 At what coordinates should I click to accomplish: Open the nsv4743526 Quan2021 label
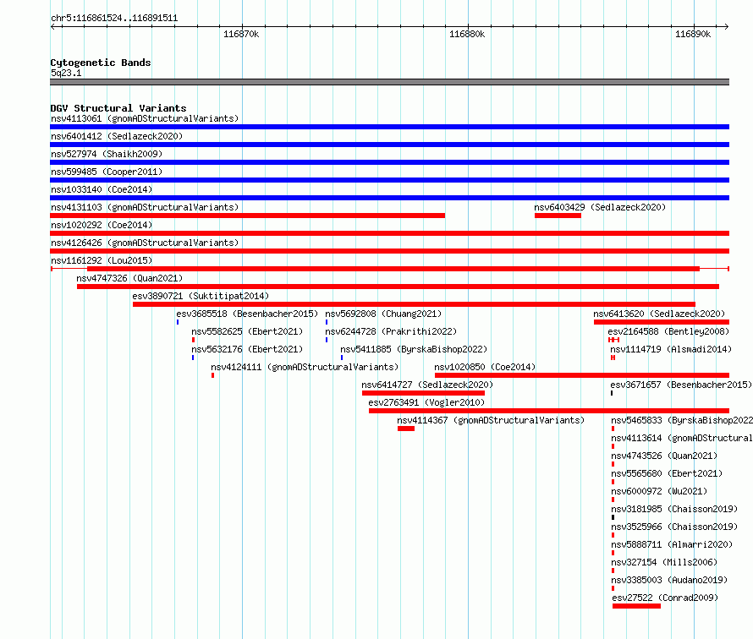point(664,456)
